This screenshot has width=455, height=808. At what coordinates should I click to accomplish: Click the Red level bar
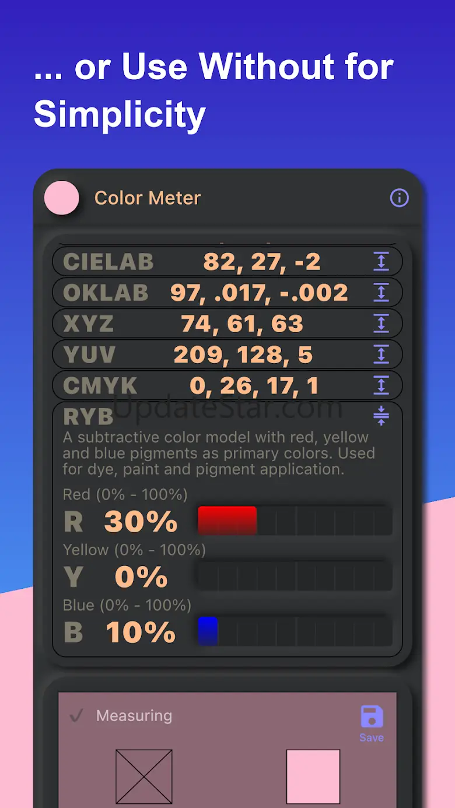click(x=295, y=521)
